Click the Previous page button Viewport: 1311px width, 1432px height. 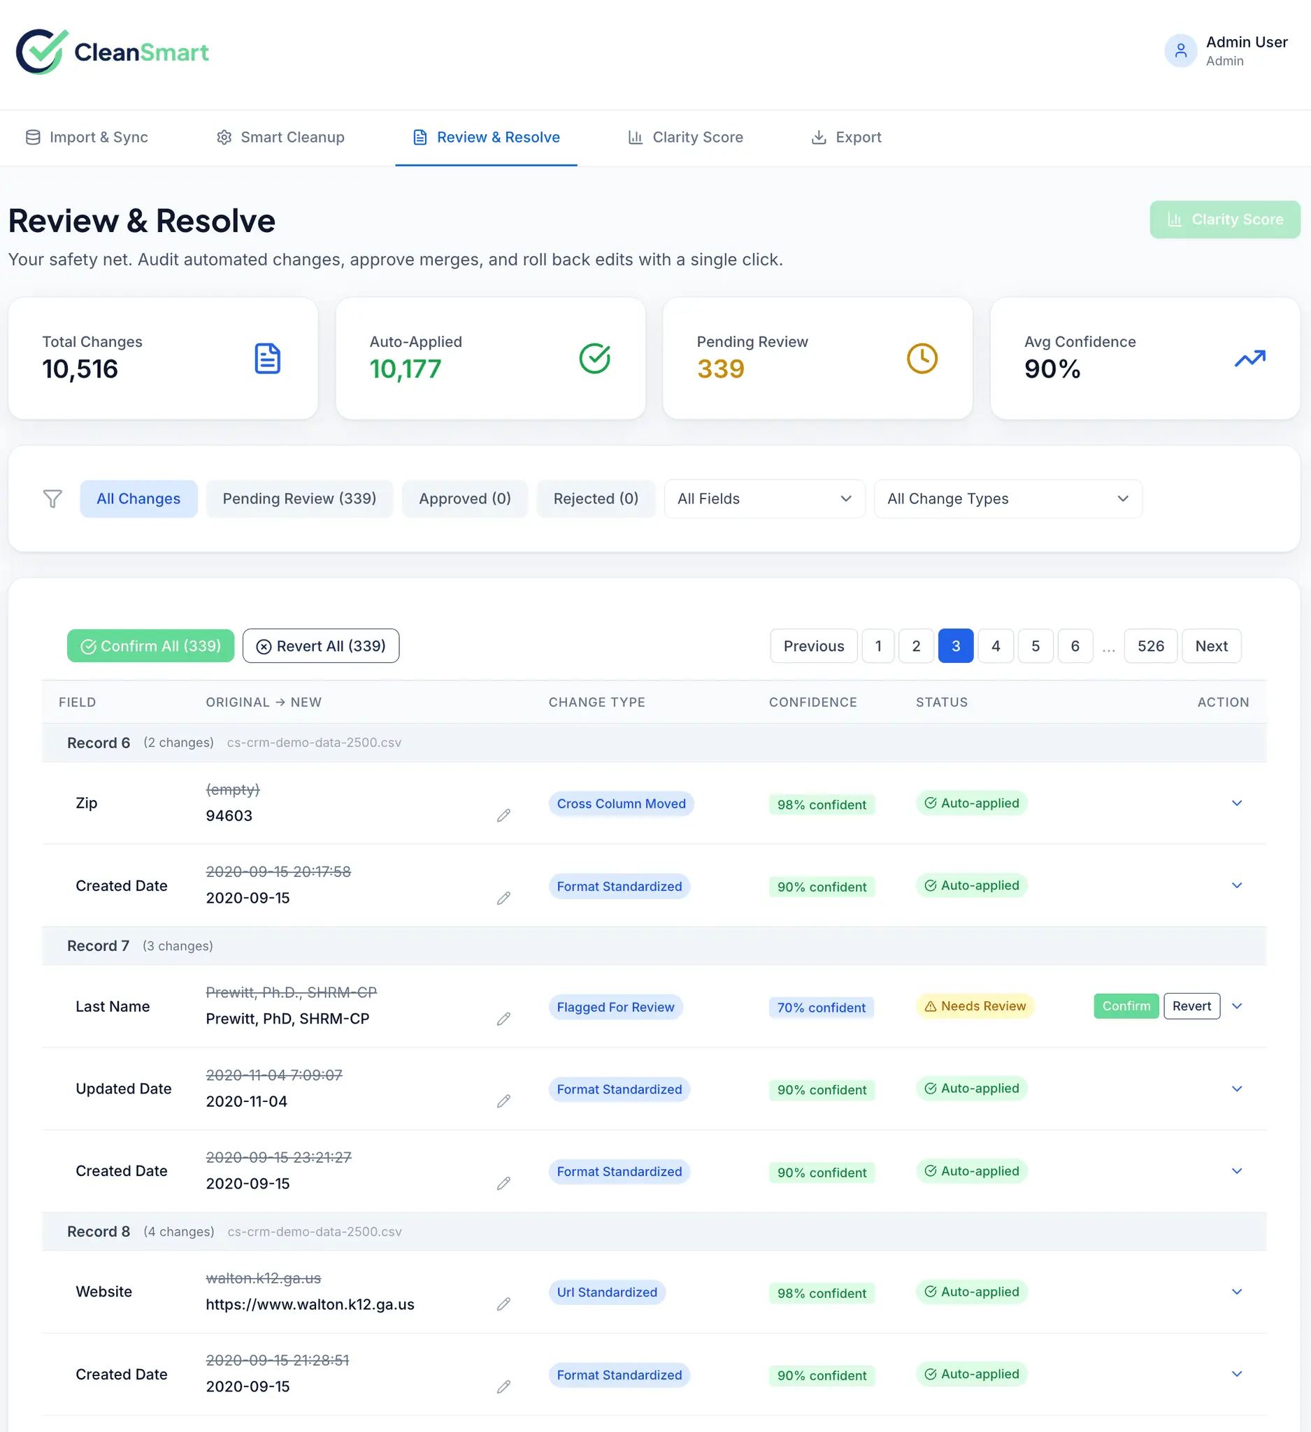tap(813, 645)
